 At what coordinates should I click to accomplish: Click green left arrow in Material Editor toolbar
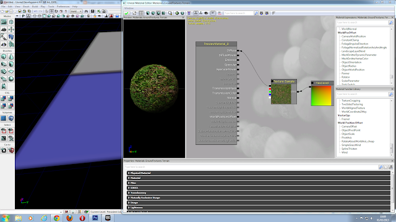(177, 13)
